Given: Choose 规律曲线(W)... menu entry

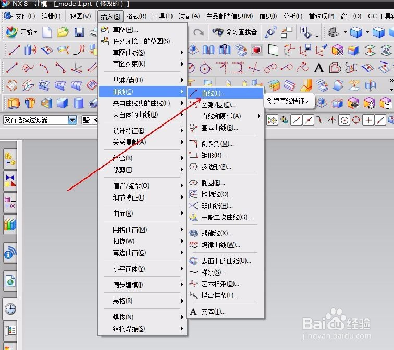Looking at the screenshot, I should tap(225, 245).
